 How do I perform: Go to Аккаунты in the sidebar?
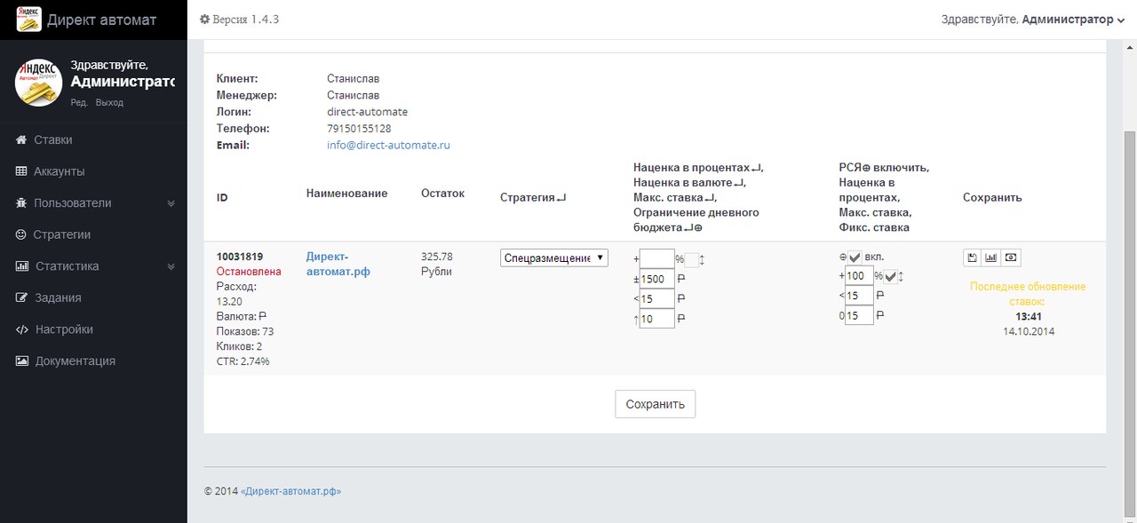(59, 171)
